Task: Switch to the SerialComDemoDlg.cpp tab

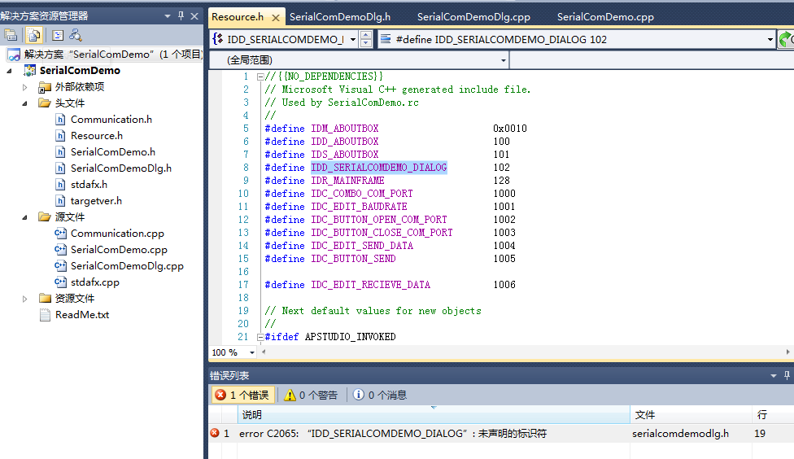Action: point(473,17)
